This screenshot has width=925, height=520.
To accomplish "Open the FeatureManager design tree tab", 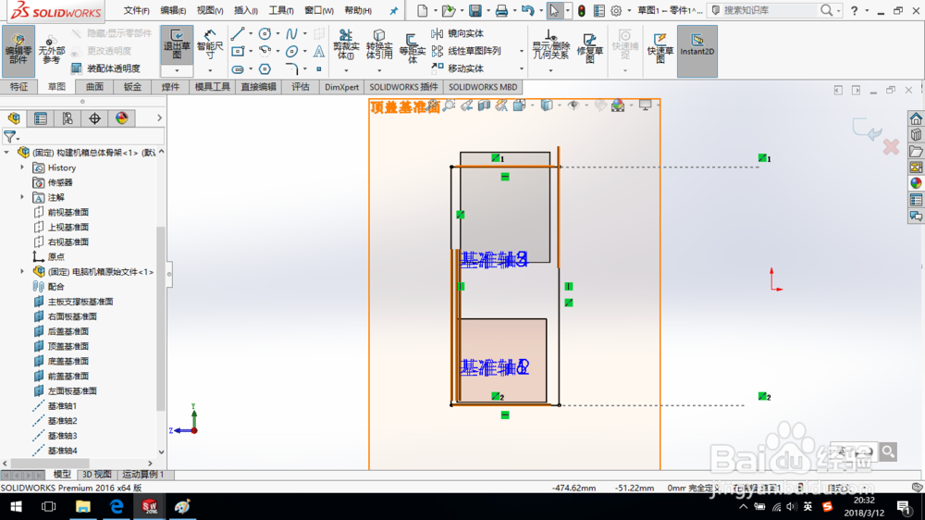I will (14, 118).
